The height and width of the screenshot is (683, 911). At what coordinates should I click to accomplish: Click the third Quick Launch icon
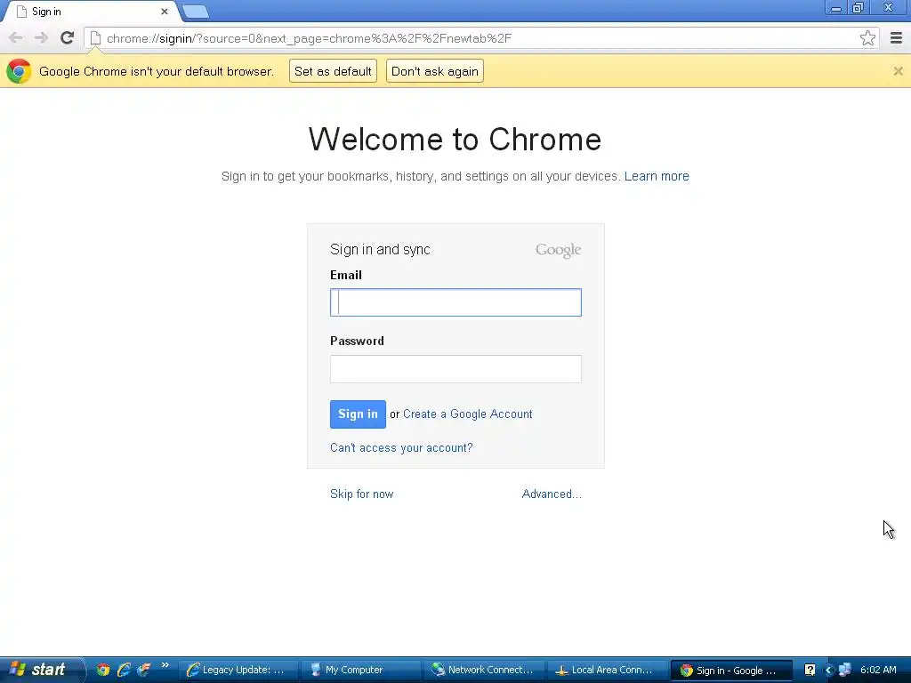click(x=143, y=670)
